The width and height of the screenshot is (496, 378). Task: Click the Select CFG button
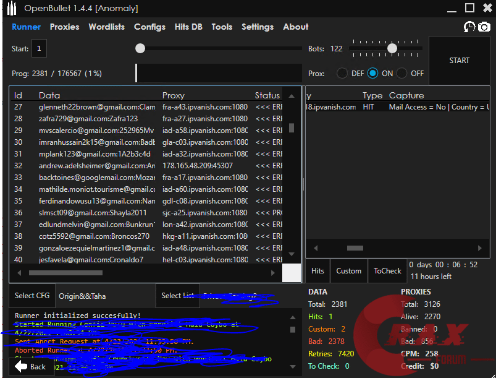coord(32,296)
